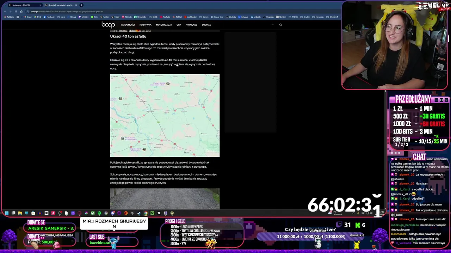
Task: Open the ROZRYWKA menu section
Action: 145,25
